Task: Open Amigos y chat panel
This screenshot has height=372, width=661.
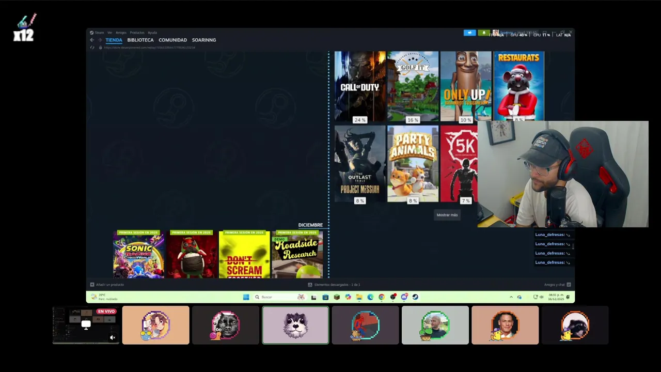Action: [x=558, y=285]
